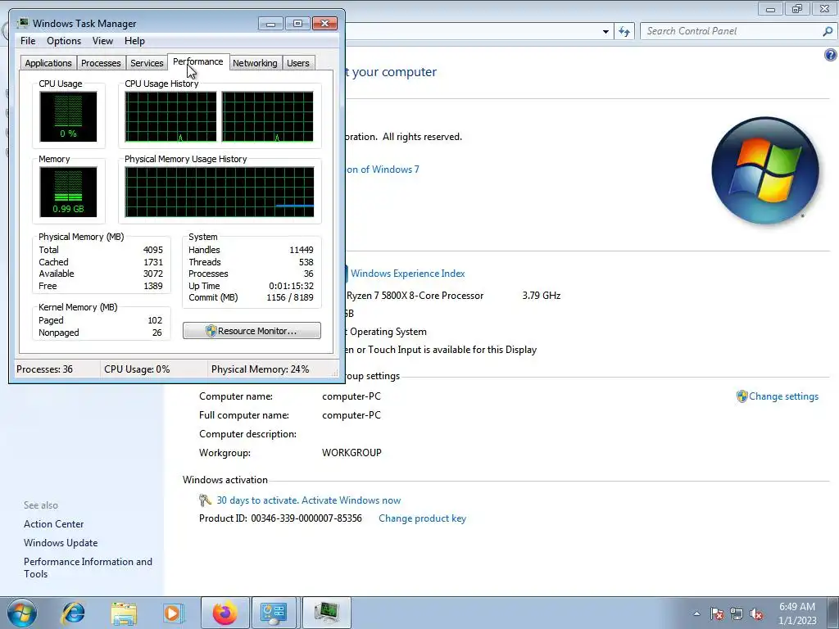The image size is (839, 629).
Task: Click the 'on of Windows 7' link
Action: [x=382, y=170]
